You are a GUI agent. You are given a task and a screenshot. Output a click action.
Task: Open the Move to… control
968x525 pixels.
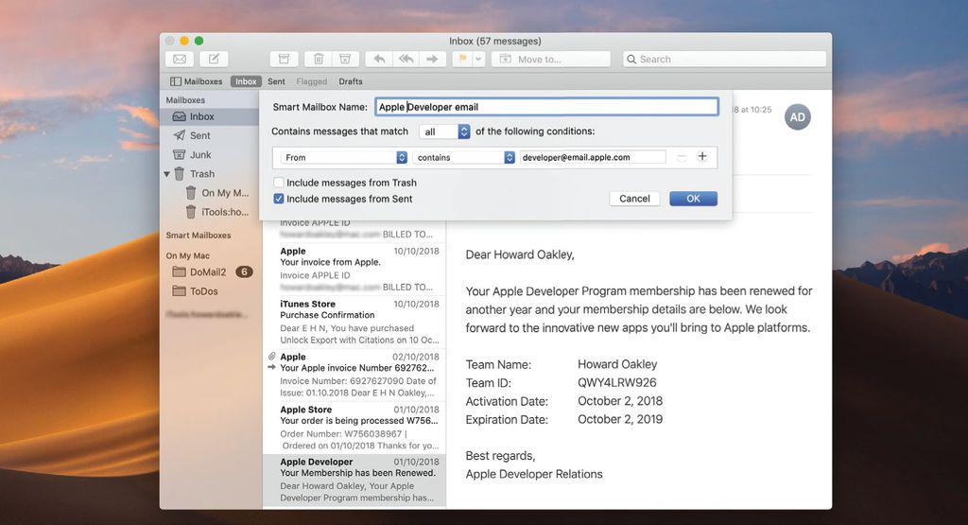(x=551, y=60)
